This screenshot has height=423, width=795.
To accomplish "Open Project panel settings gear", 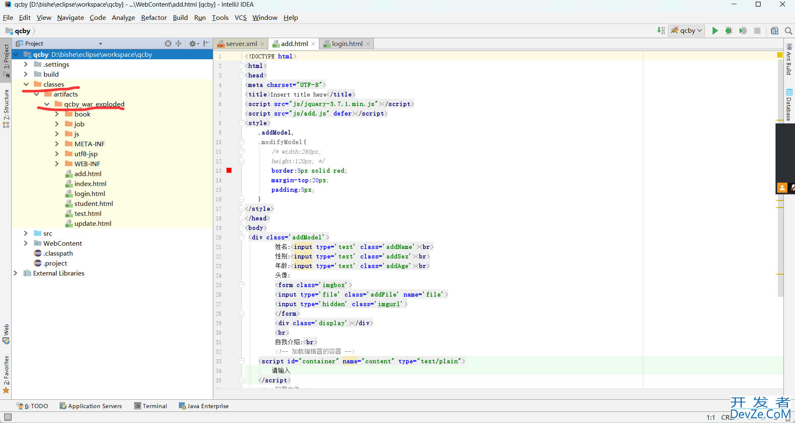I will (x=193, y=44).
